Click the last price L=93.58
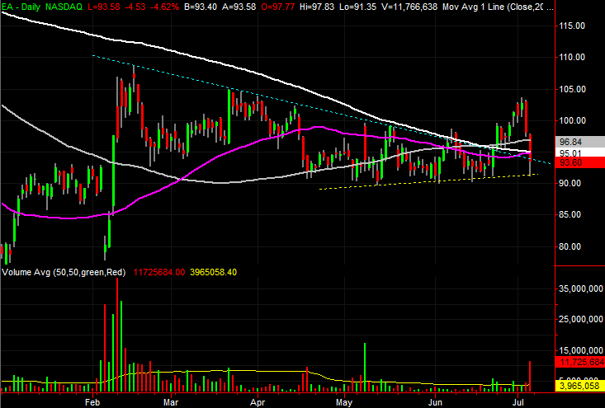Image resolution: width=605 pixels, height=408 pixels. point(103,7)
